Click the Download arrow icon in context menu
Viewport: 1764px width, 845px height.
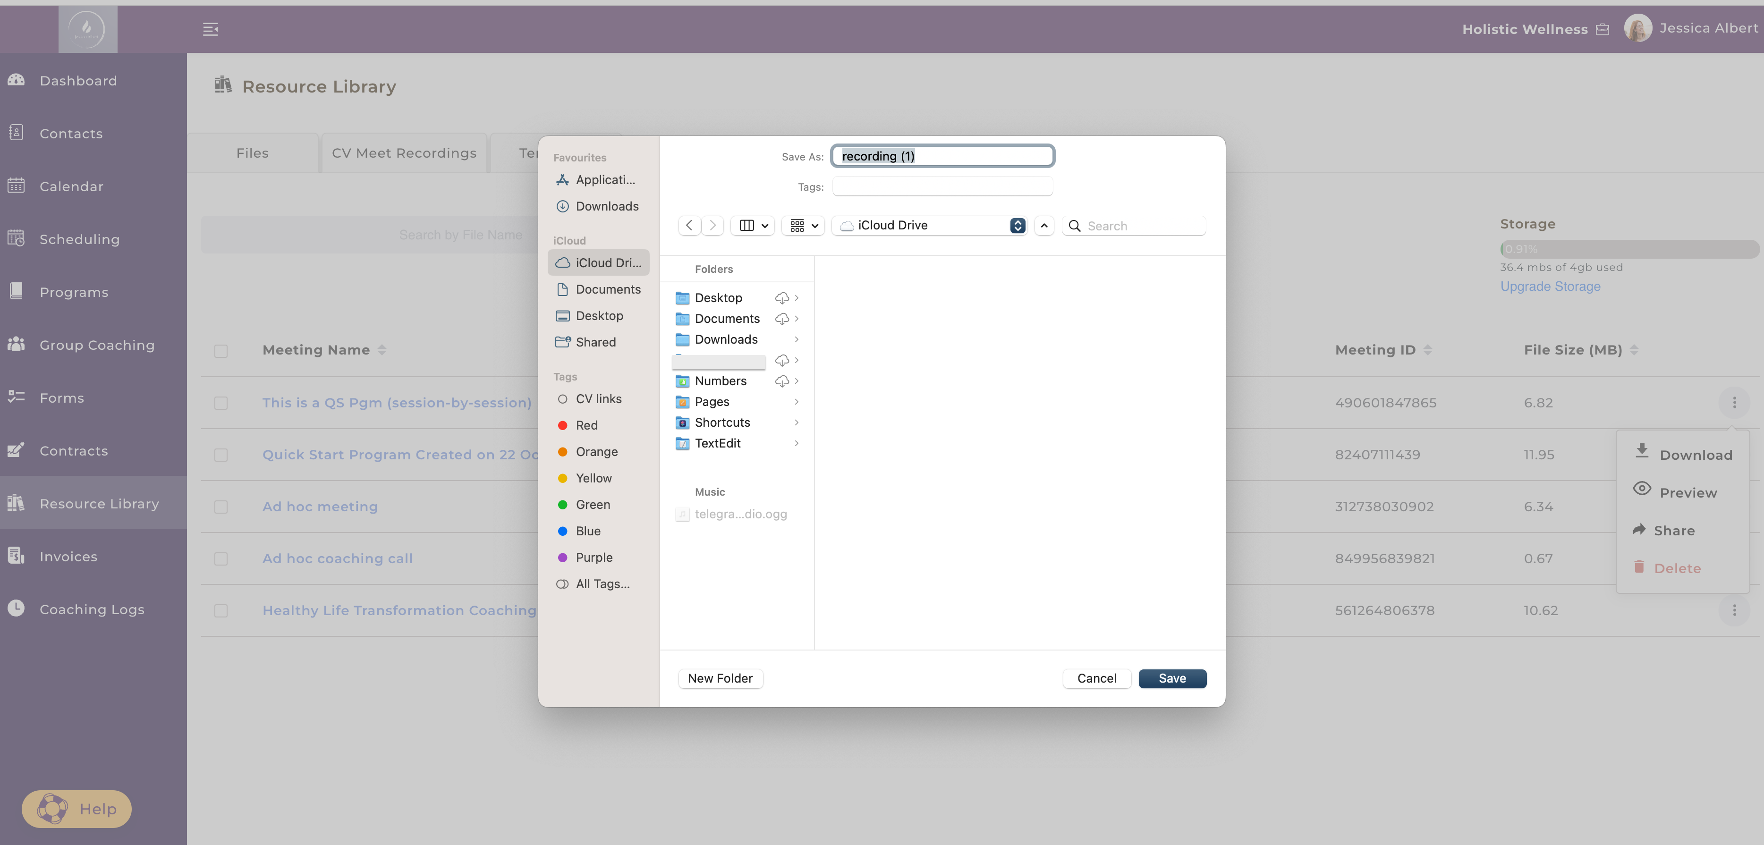click(1641, 451)
